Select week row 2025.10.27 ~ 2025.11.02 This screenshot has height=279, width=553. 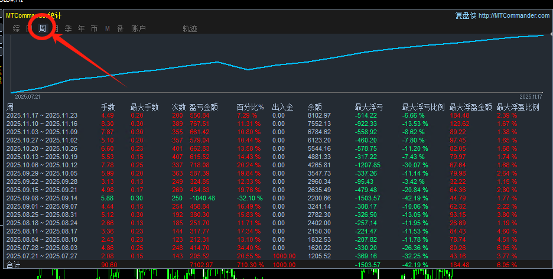[276, 140]
